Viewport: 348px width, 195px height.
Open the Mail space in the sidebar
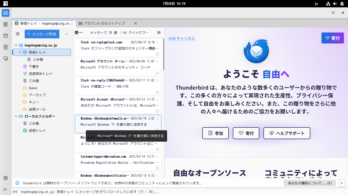tap(6, 13)
